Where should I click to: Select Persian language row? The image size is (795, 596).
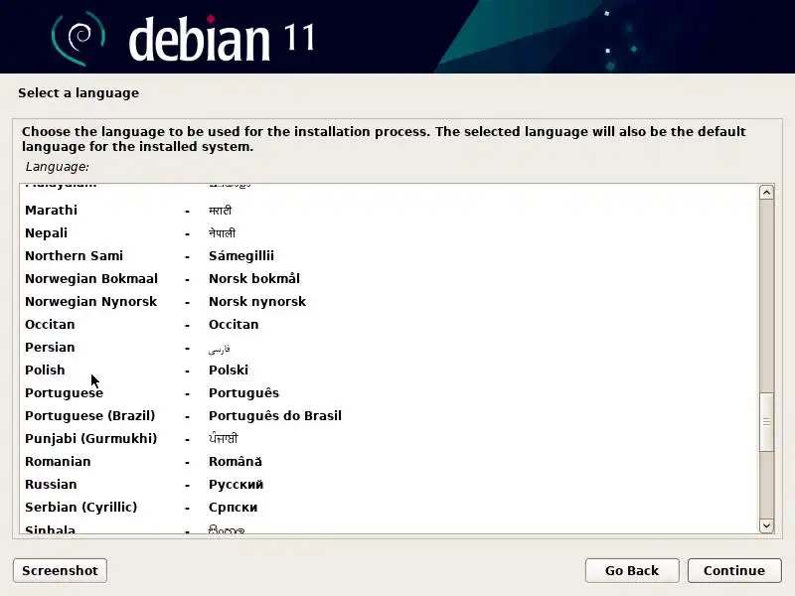coord(390,347)
